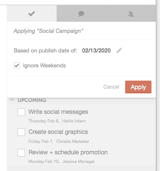Tick the Review + schedule promotion checkbox
This screenshot has height=171, width=160.
pos(21,153)
